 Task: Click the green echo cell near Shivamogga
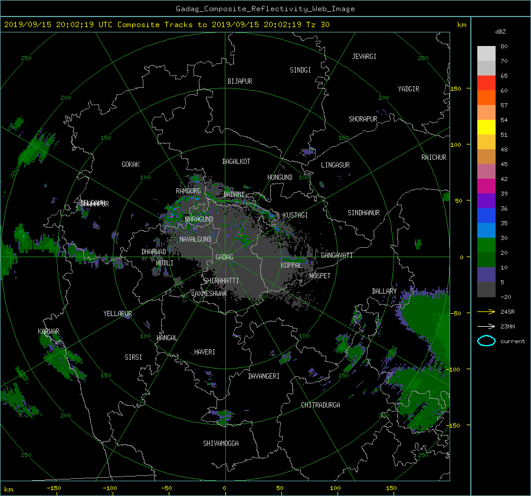[x=224, y=417]
